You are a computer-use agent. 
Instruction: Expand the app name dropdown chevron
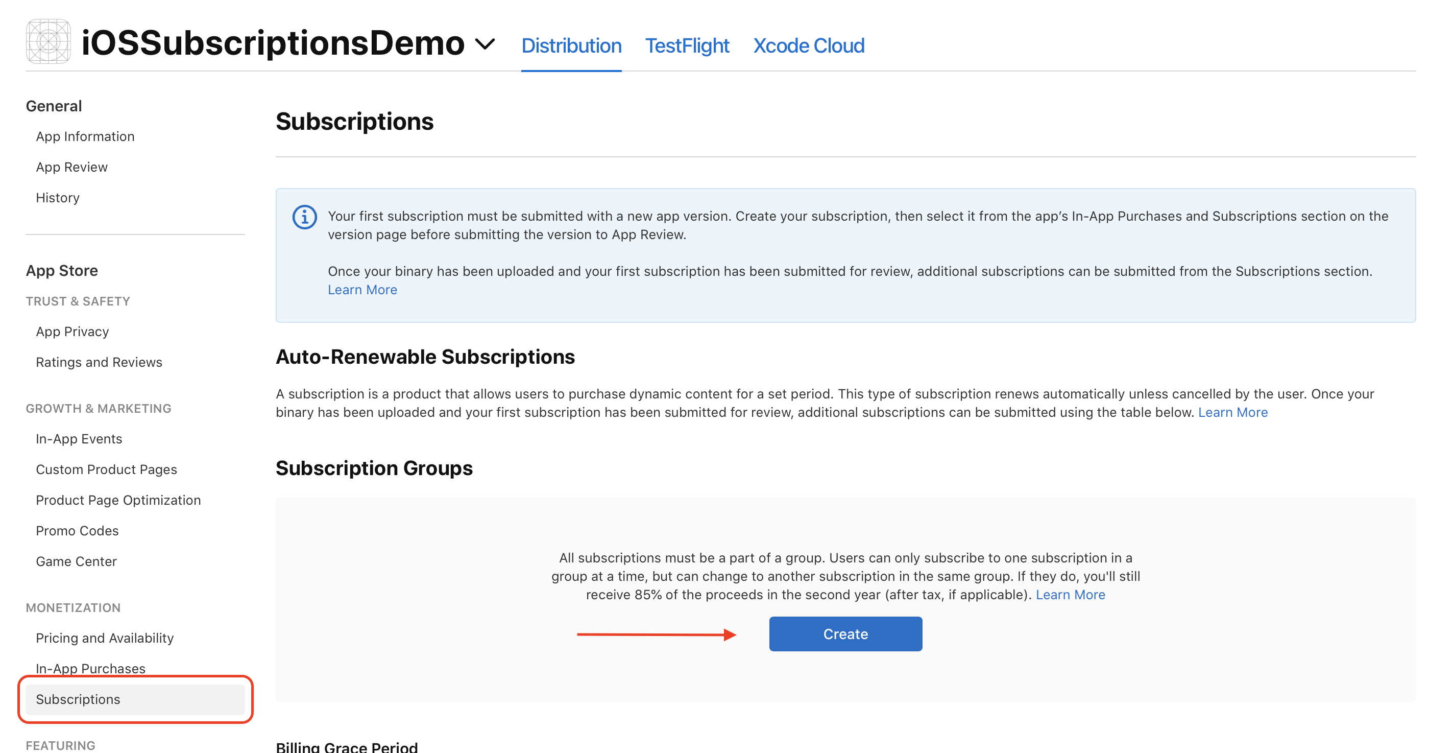485,43
